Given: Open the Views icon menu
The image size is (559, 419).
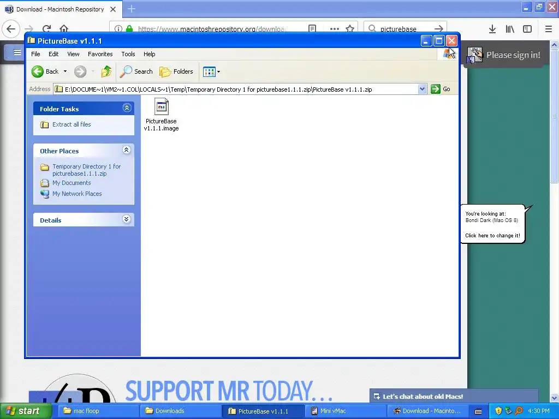Looking at the screenshot, I should pos(211,71).
